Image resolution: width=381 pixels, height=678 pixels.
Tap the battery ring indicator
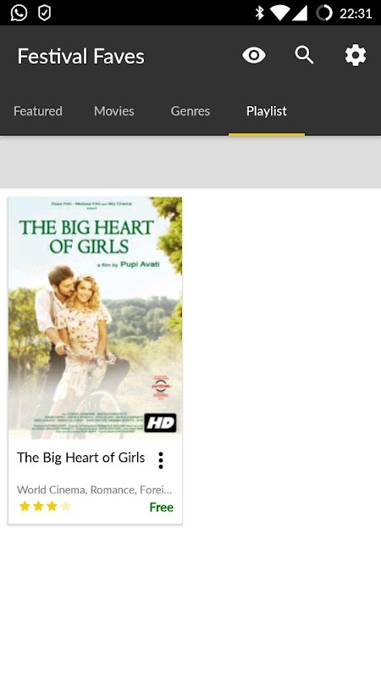pos(324,13)
